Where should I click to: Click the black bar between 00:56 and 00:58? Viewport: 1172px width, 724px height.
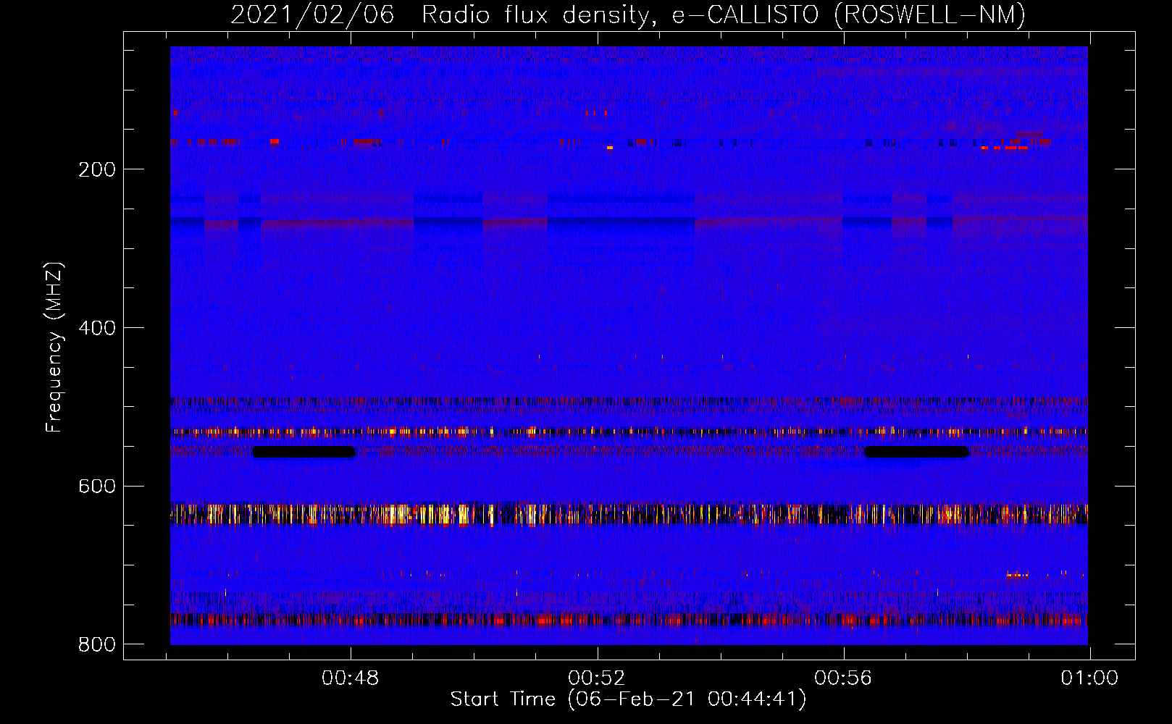pos(916,452)
